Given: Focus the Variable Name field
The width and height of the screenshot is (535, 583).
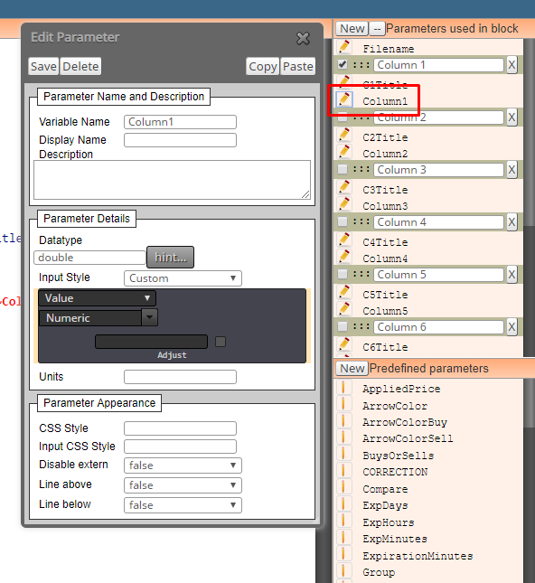Looking at the screenshot, I should (x=181, y=122).
